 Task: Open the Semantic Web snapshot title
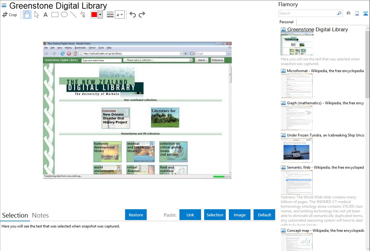click(x=325, y=167)
